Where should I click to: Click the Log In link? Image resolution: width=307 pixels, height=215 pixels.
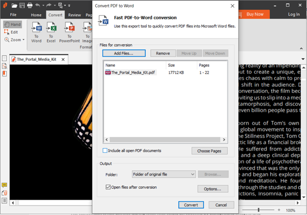(x=294, y=14)
